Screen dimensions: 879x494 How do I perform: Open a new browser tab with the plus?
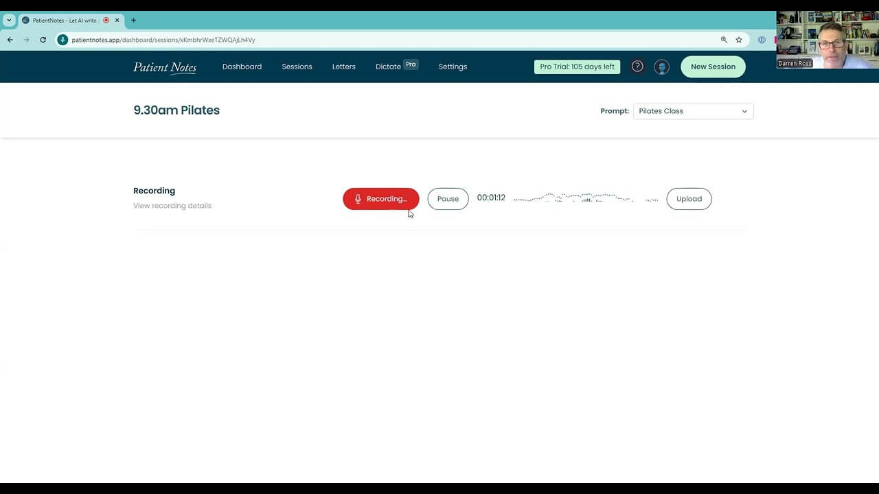pos(133,20)
